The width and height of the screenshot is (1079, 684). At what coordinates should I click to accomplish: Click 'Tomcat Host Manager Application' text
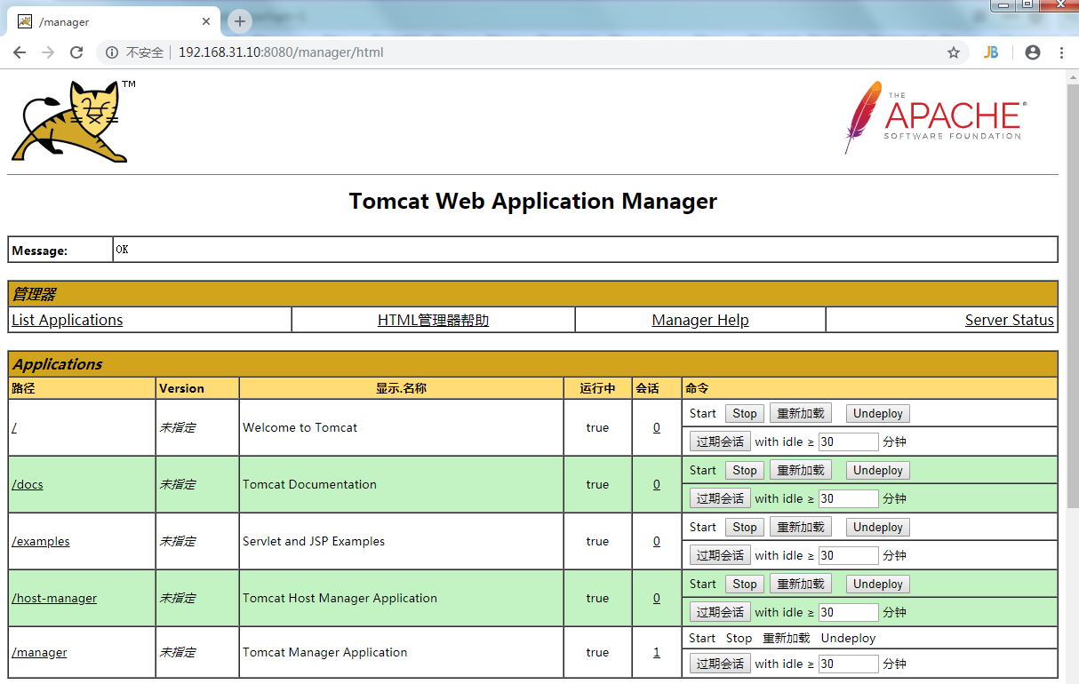340,598
